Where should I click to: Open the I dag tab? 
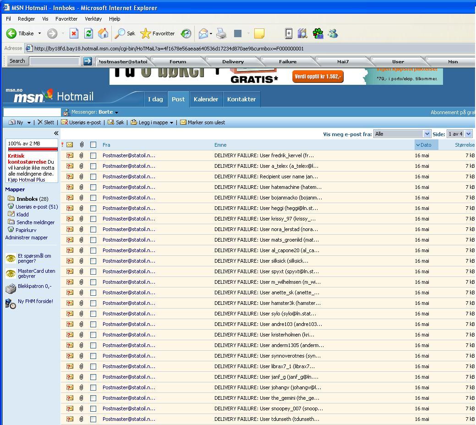155,99
